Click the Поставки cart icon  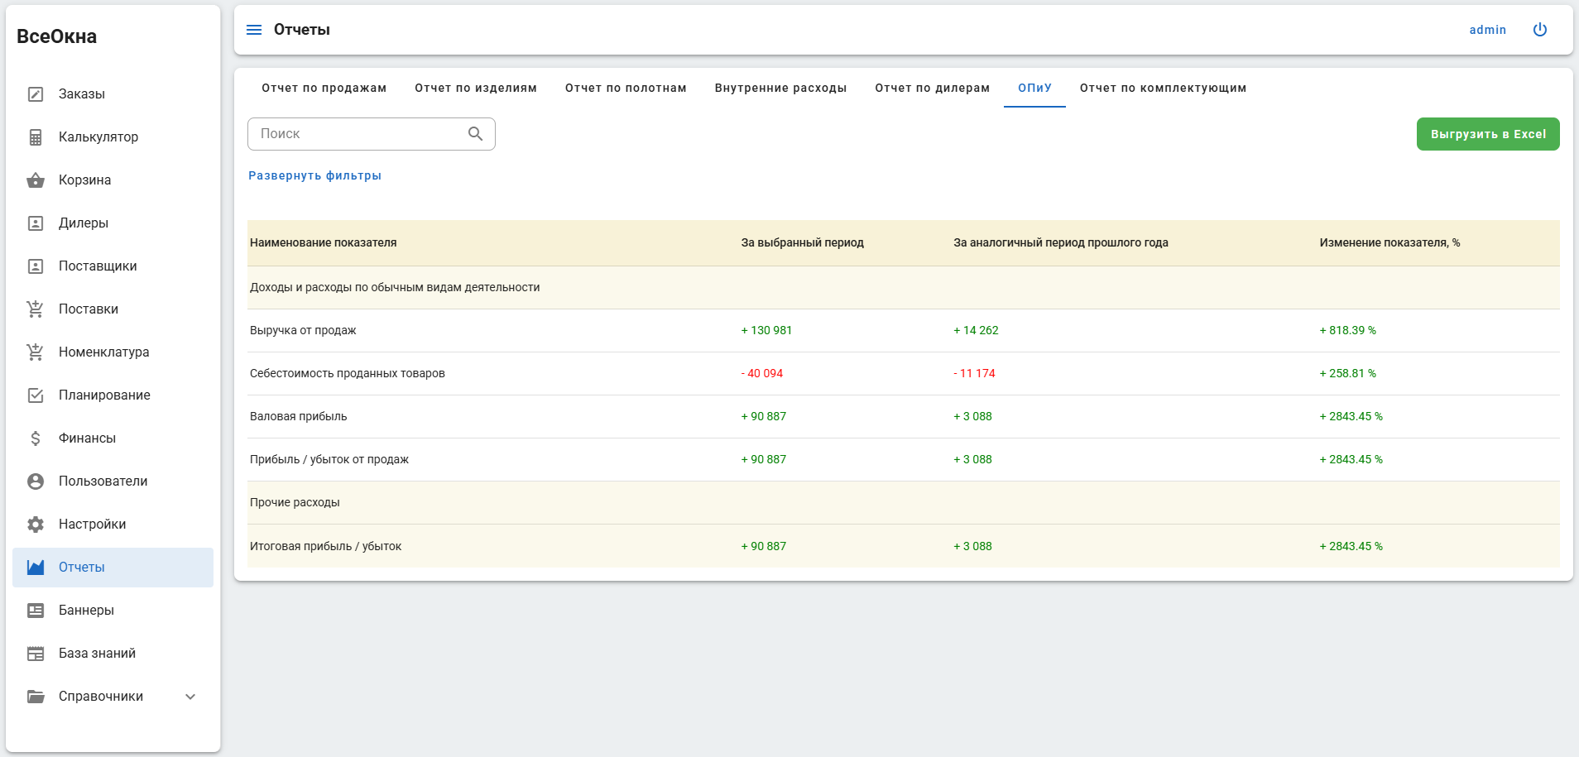tap(36, 309)
